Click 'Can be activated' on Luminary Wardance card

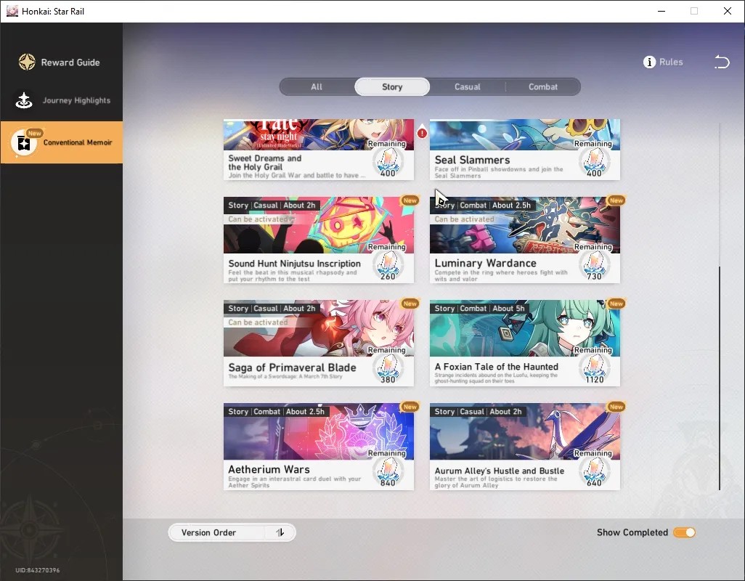click(x=464, y=219)
